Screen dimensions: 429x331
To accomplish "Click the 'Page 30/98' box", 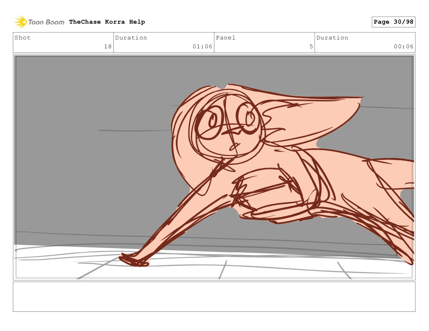I will [x=393, y=22].
